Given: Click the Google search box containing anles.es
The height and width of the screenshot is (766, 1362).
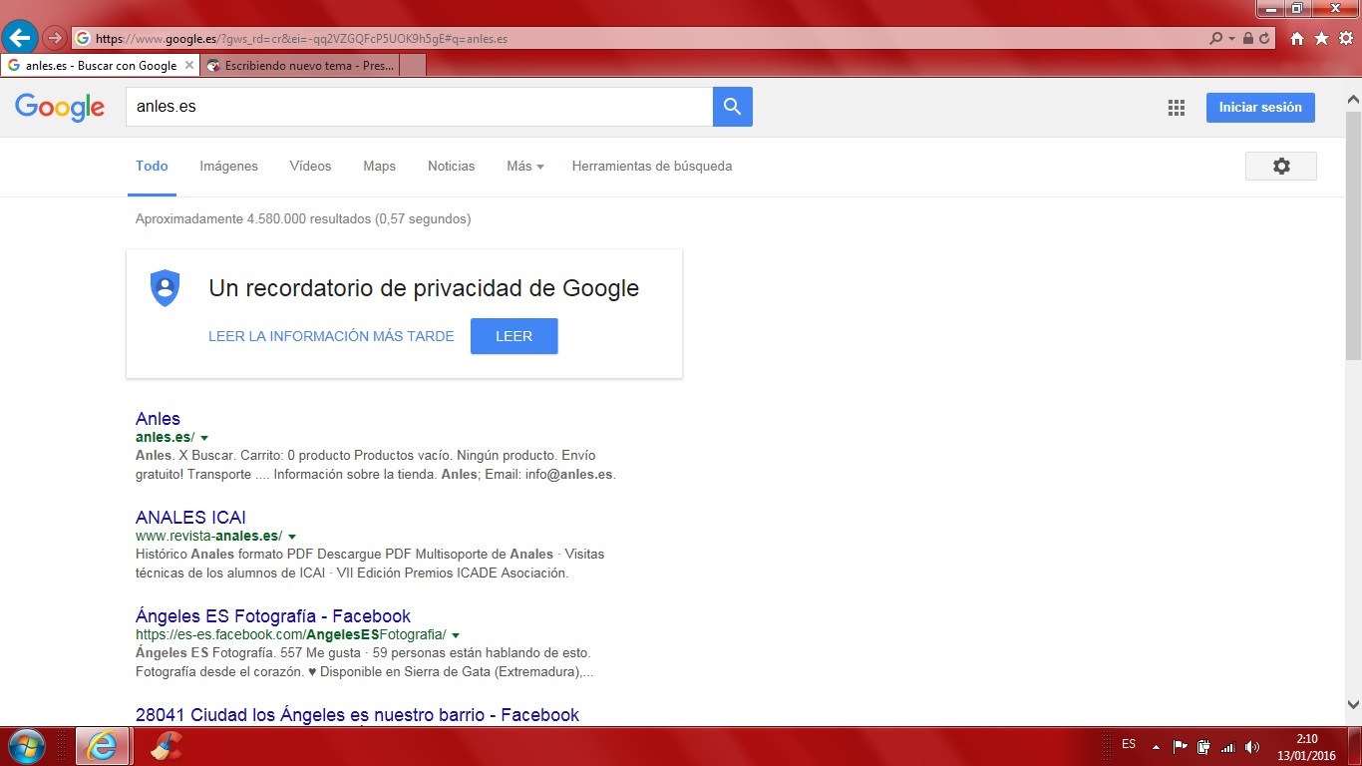Looking at the screenshot, I should 419,107.
